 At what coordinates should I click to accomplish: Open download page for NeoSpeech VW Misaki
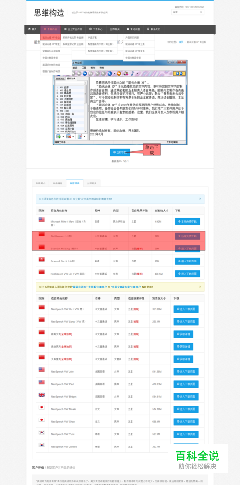tap(186, 409)
